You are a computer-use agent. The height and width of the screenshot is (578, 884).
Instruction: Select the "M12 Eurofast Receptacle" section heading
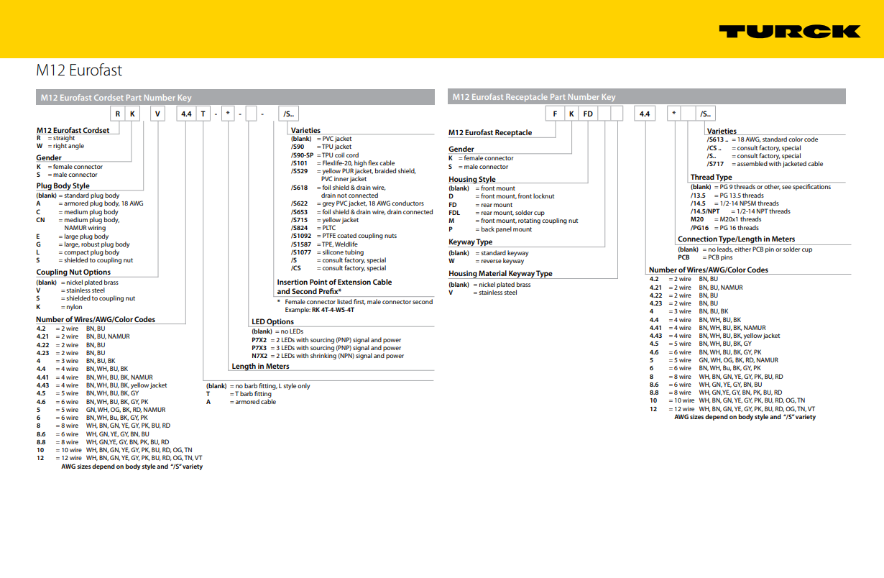point(490,132)
